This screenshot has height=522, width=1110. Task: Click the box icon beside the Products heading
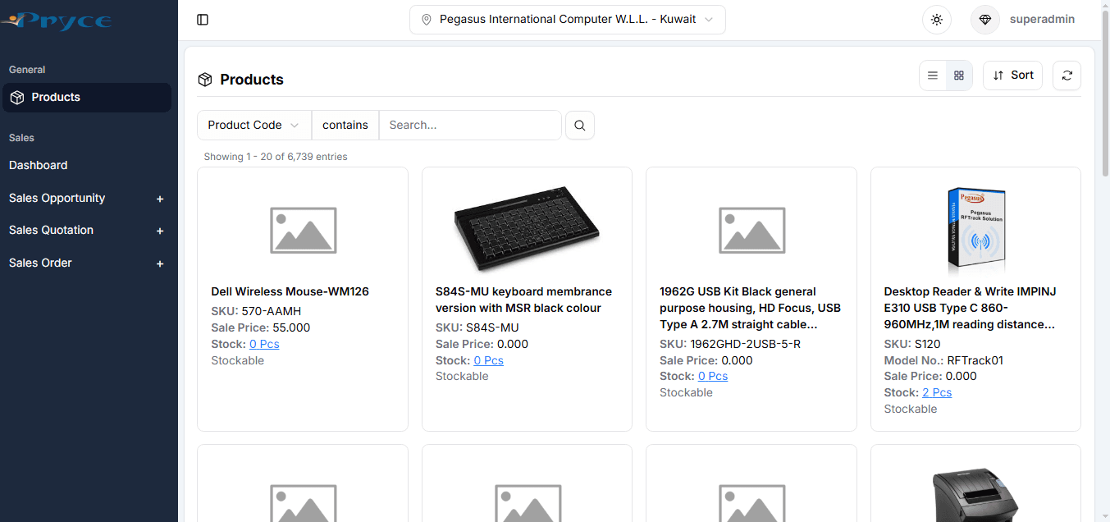[204, 79]
